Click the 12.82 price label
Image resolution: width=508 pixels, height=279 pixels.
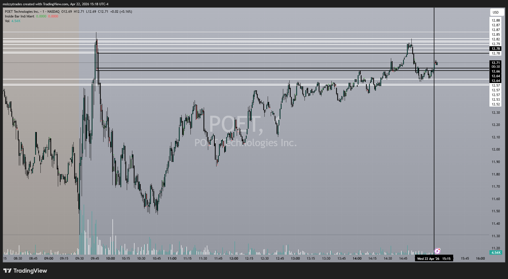pyautogui.click(x=496, y=39)
